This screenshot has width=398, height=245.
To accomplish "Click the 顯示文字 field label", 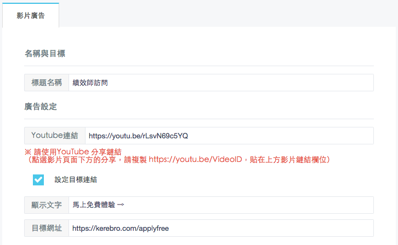I will [x=47, y=205].
